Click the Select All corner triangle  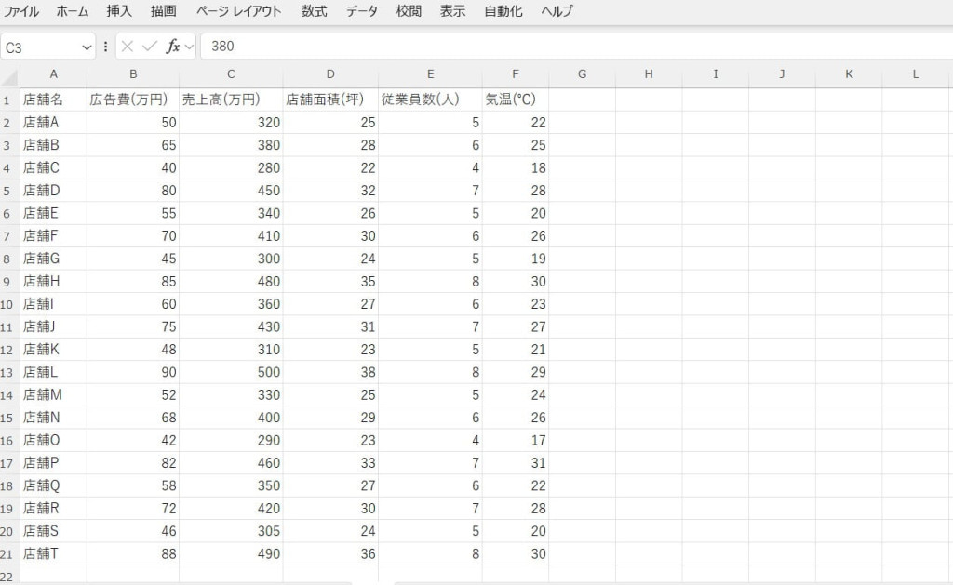[10, 74]
